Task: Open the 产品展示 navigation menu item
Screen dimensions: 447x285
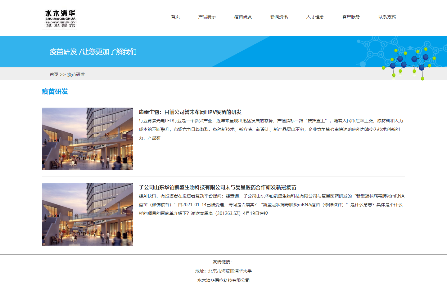Action: coord(207,17)
